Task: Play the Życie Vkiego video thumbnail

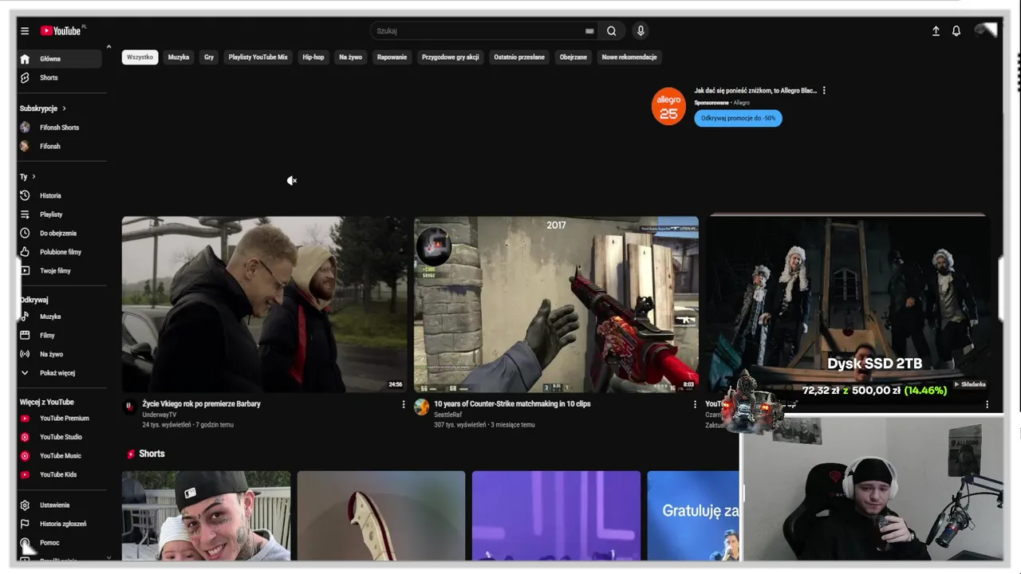Action: pos(264,305)
